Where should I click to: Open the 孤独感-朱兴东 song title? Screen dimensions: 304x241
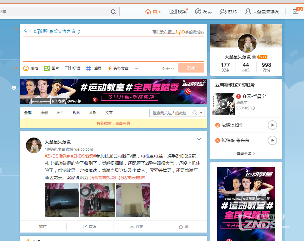coord(235,140)
